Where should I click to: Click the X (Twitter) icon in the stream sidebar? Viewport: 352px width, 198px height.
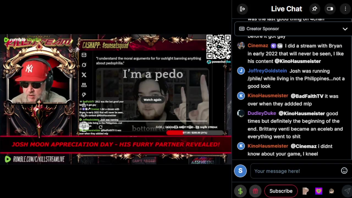(84, 75)
